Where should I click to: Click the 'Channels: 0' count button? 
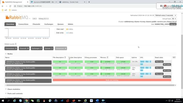tap(24, 48)
